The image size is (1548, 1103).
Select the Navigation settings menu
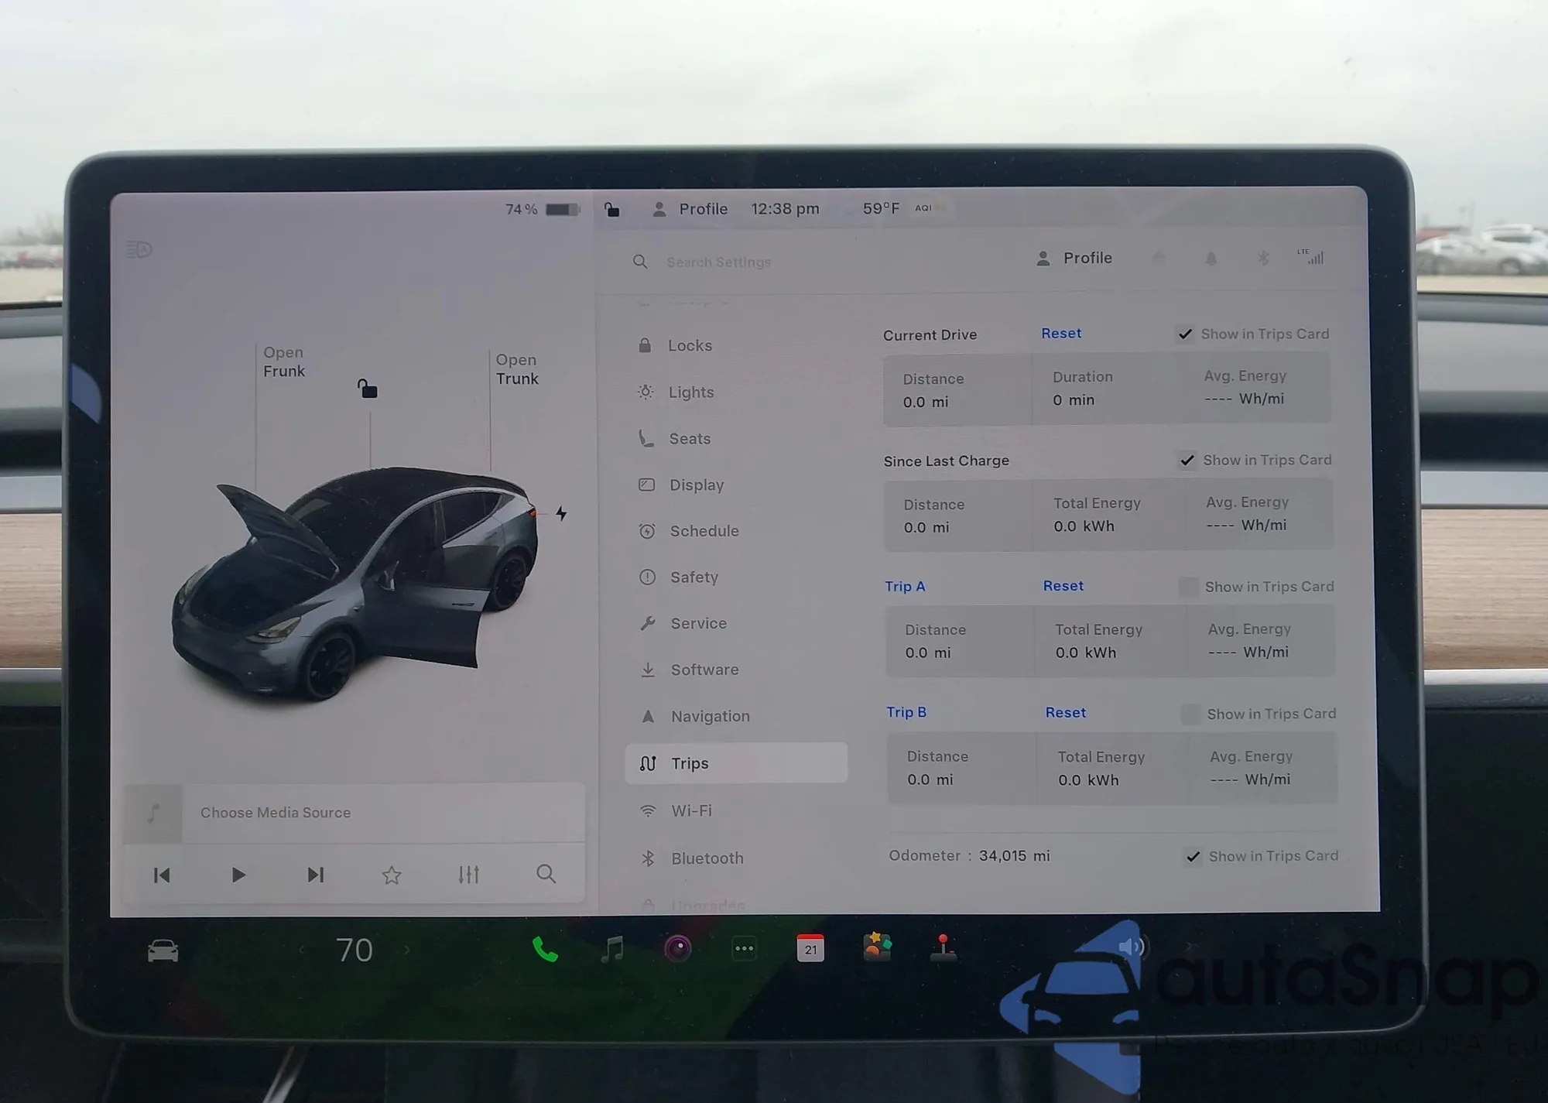click(710, 716)
